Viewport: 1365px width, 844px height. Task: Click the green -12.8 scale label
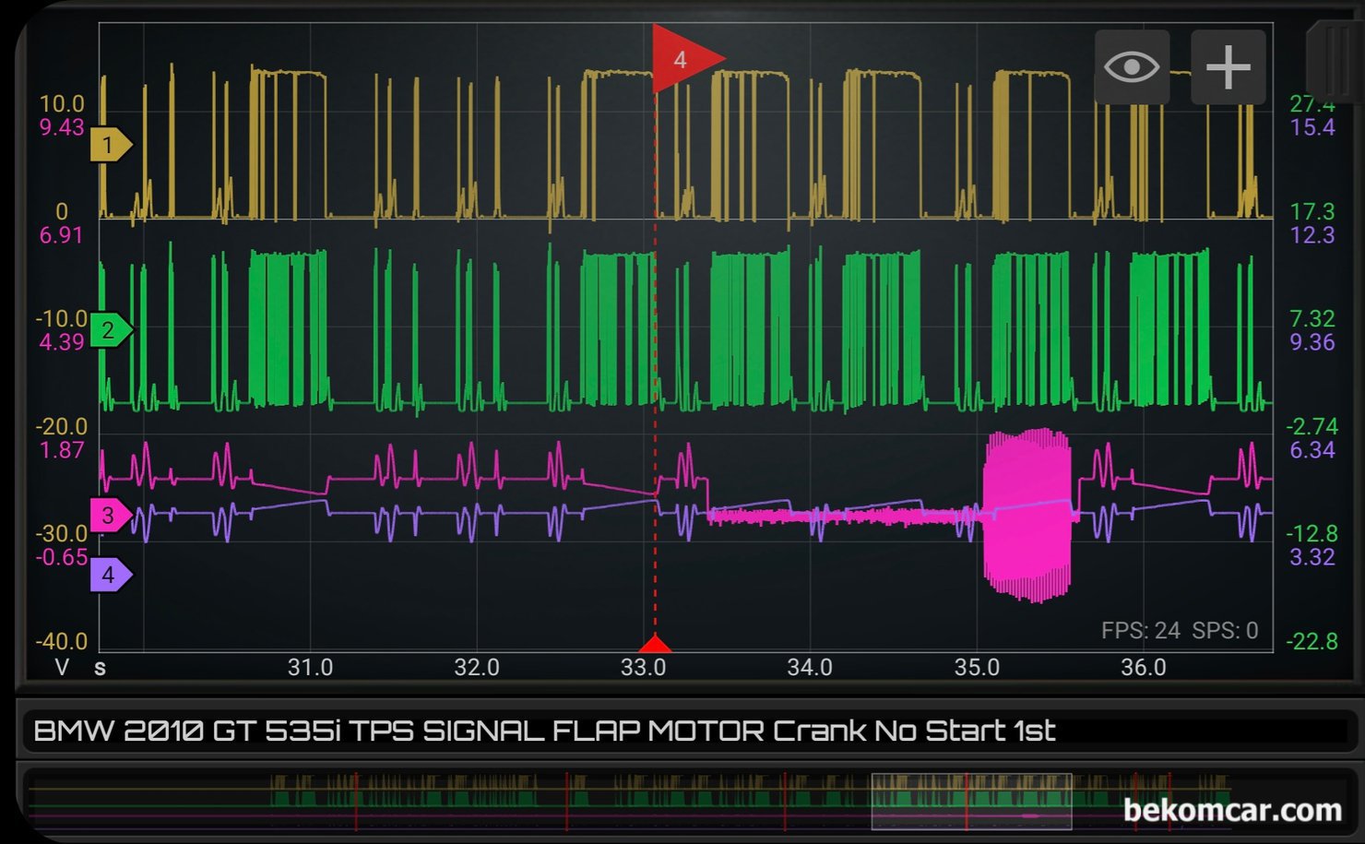point(1312,534)
